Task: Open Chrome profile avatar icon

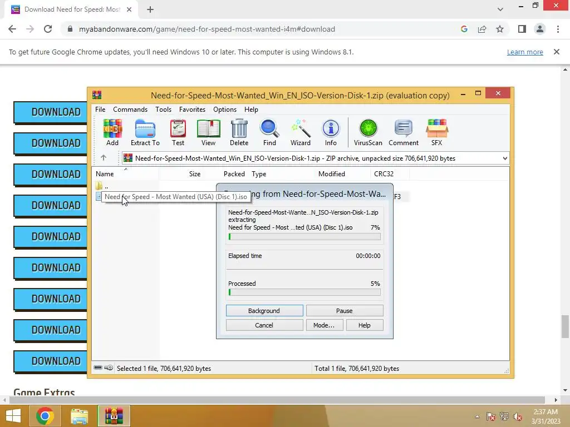Action: 540,29
